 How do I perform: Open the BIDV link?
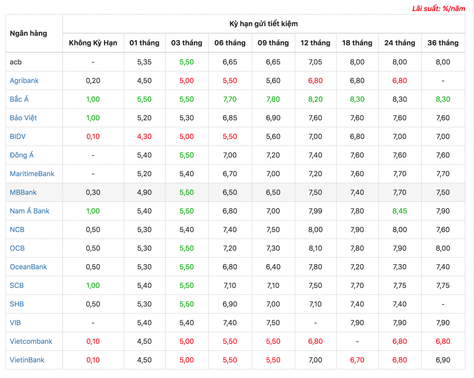point(18,136)
